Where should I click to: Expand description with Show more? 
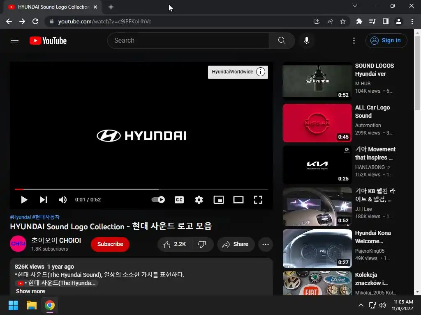point(30,291)
